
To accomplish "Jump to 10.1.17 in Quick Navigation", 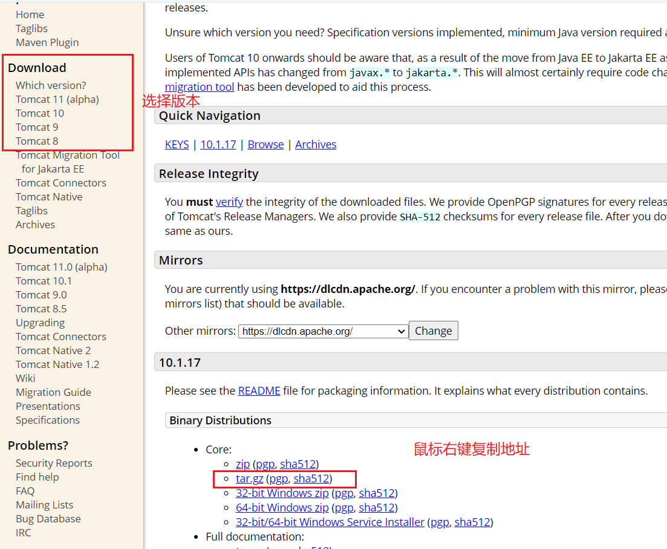I will tap(218, 145).
